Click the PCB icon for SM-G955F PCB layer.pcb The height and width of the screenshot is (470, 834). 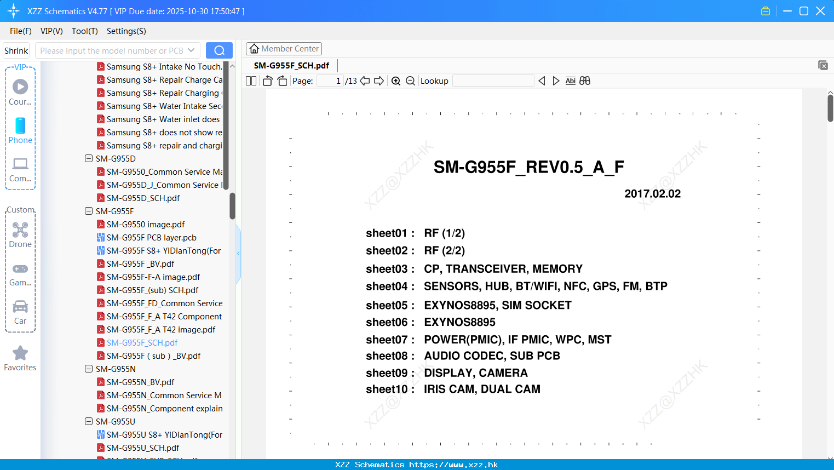(x=101, y=237)
